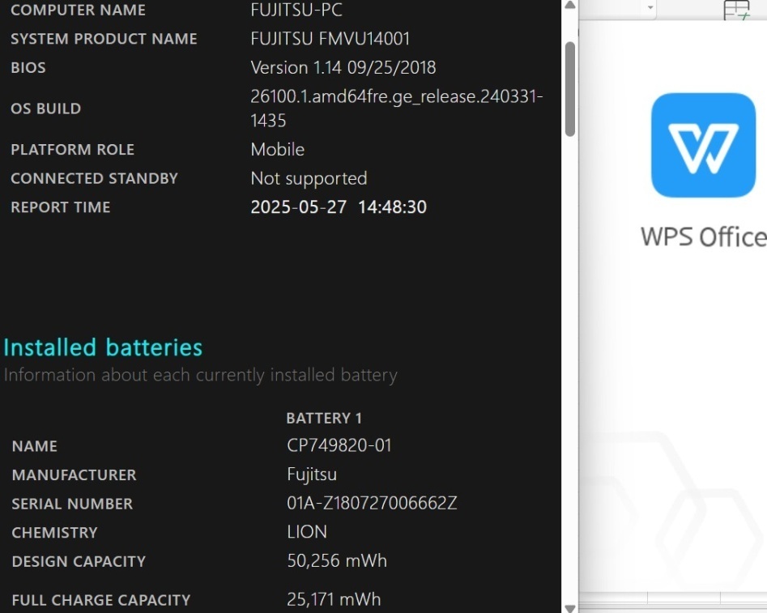Select the full charge capacity '25,171 mWh'

click(334, 599)
